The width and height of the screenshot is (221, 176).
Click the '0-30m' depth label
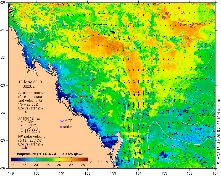(29, 122)
